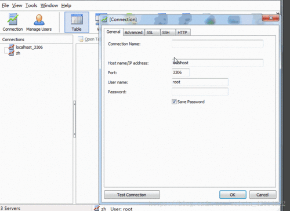The width and height of the screenshot is (290, 211).
Task: Confirm with the OK button
Action: pyautogui.click(x=233, y=195)
